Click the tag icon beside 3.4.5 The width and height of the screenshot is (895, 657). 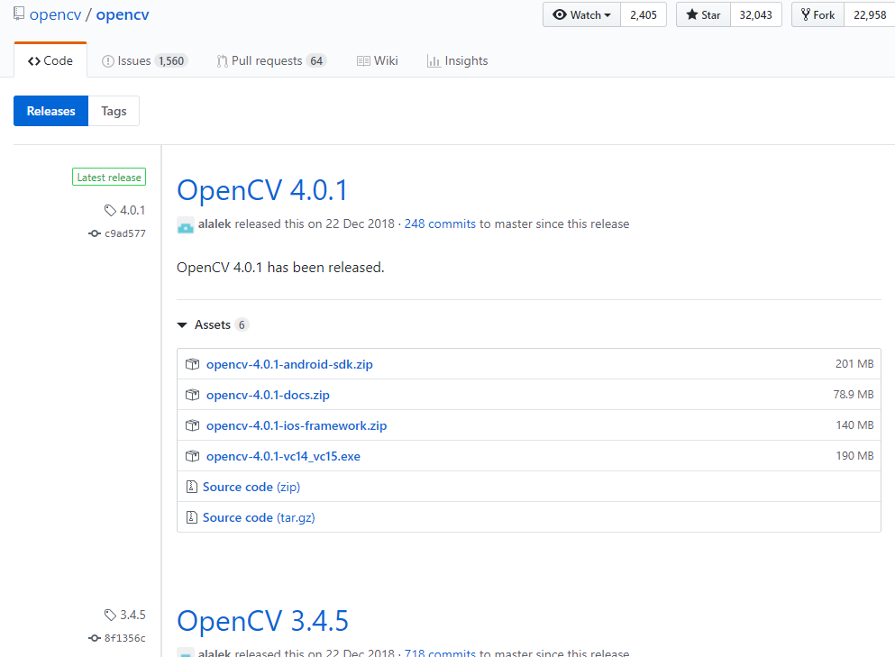[110, 616]
